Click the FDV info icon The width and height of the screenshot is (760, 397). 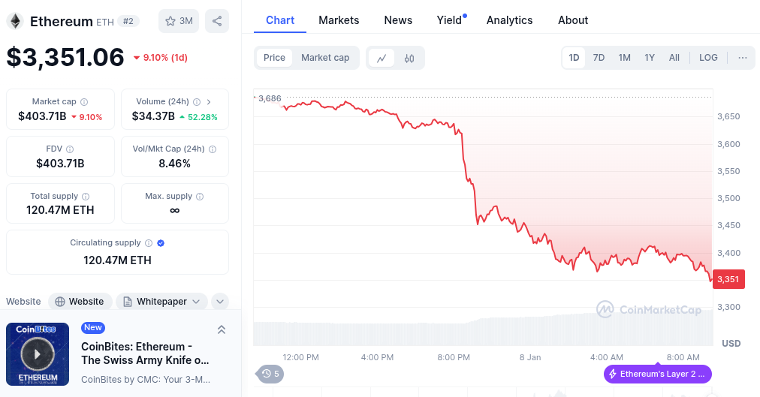pyautogui.click(x=70, y=149)
